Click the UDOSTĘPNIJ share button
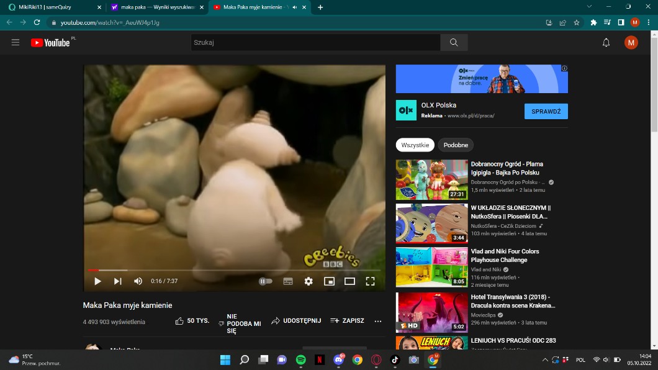658x370 pixels. (296, 321)
